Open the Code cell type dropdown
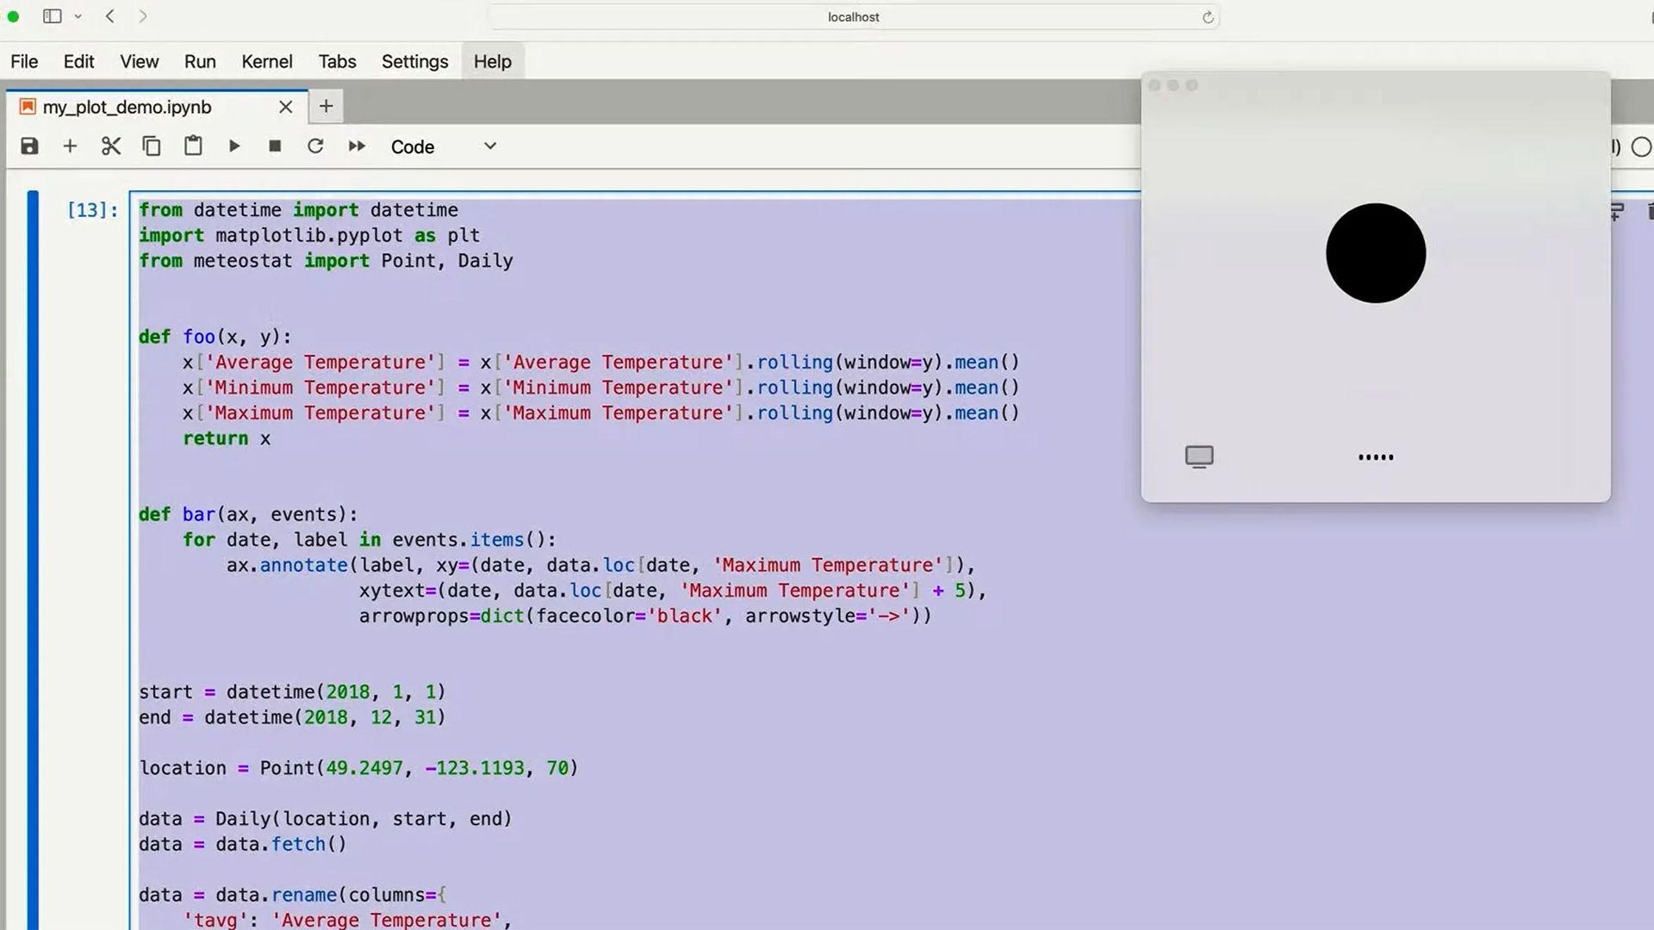The width and height of the screenshot is (1654, 930). pyautogui.click(x=443, y=146)
